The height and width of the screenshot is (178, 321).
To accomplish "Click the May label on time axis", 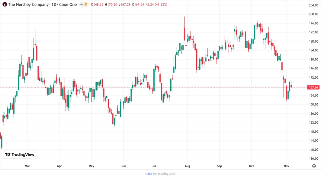I will click(91, 166).
